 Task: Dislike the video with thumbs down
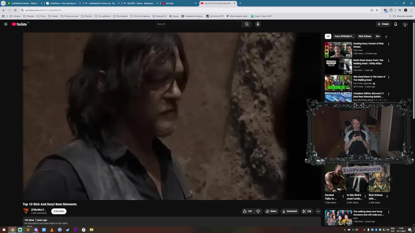258,211
